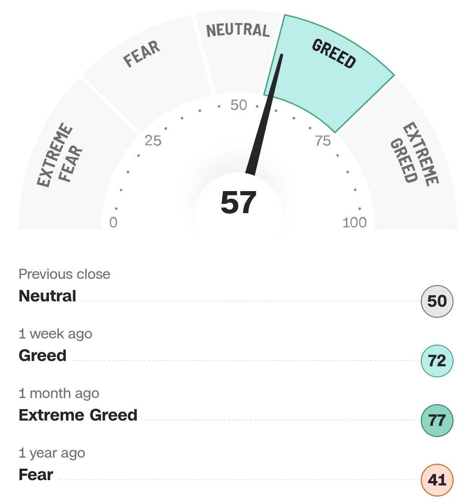Click the orange 41 one-year badge
The image size is (476, 500).
point(437,480)
